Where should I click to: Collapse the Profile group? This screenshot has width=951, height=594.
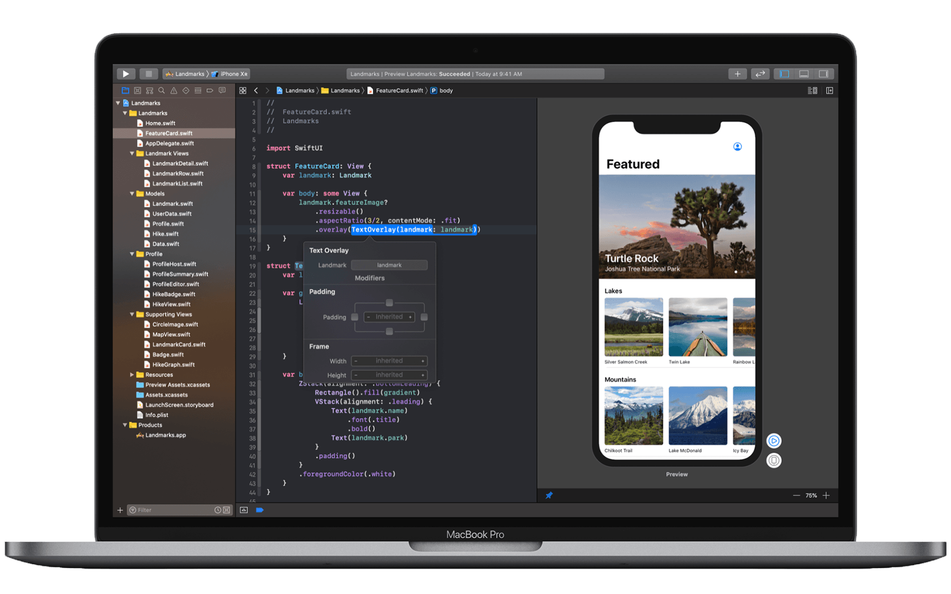pos(132,254)
